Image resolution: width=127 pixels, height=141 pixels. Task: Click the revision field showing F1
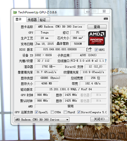pos(78,32)
